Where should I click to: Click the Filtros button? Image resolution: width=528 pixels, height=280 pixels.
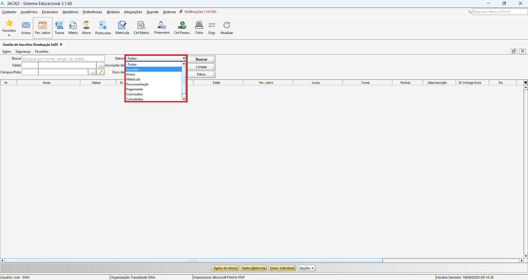tap(201, 74)
